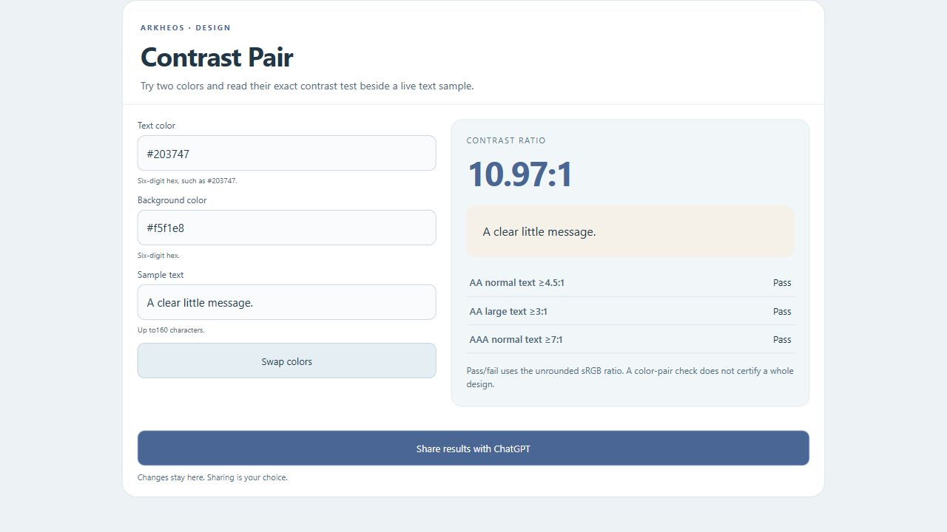
Task: Share results with ChatGPT
Action: [473, 449]
